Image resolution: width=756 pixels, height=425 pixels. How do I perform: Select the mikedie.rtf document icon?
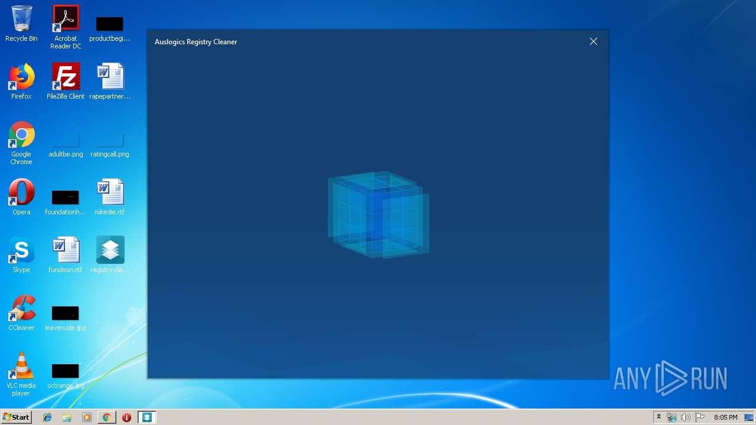(110, 197)
